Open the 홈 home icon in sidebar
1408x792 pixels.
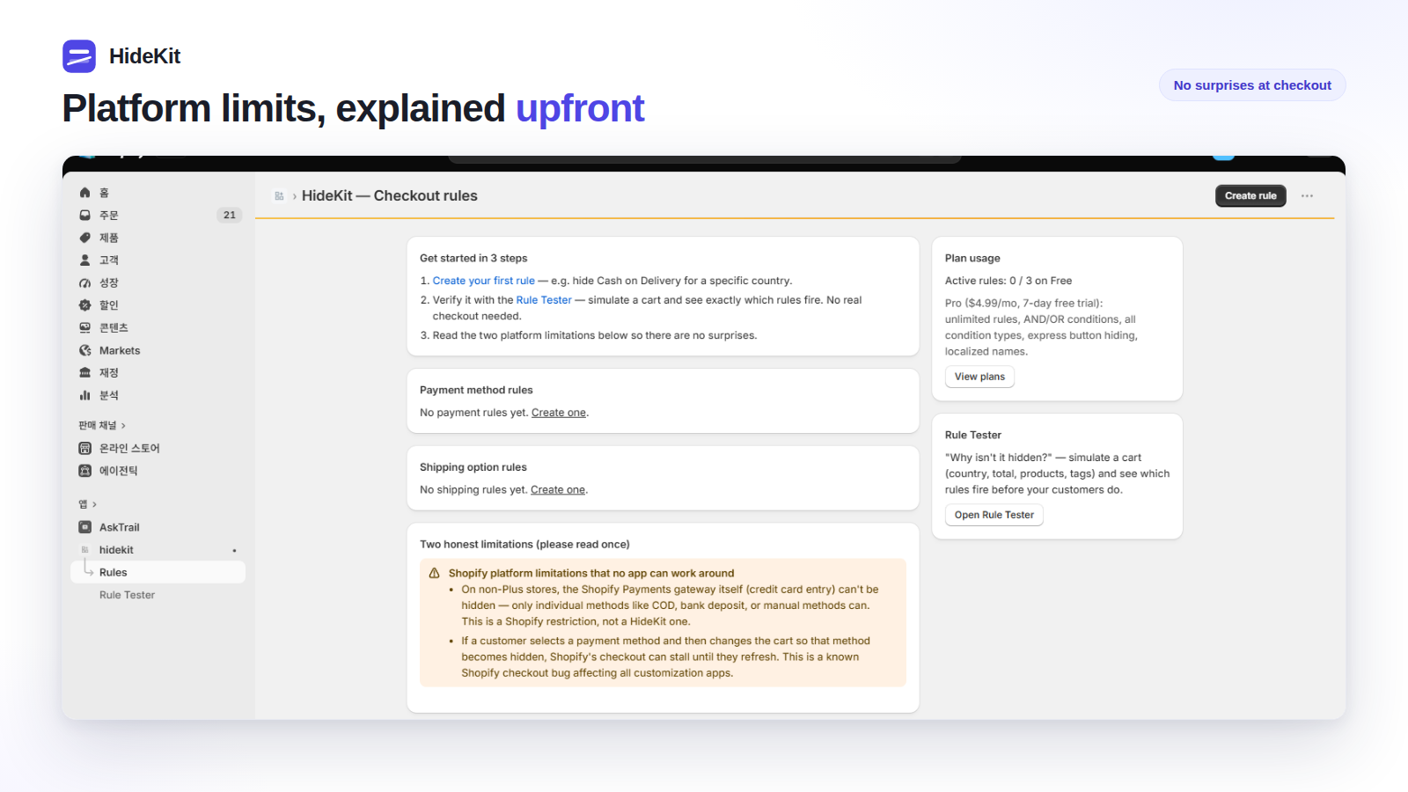[x=85, y=193]
